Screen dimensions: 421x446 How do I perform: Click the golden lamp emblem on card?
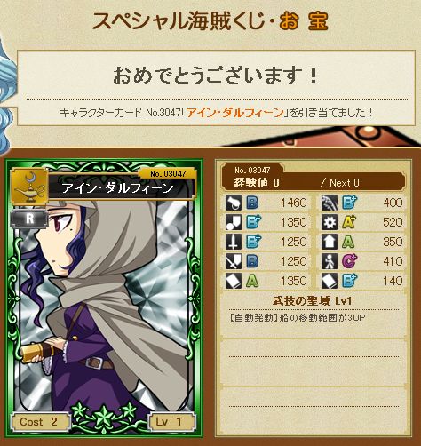coord(29,187)
